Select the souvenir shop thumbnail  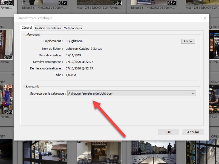(x=6, y=99)
